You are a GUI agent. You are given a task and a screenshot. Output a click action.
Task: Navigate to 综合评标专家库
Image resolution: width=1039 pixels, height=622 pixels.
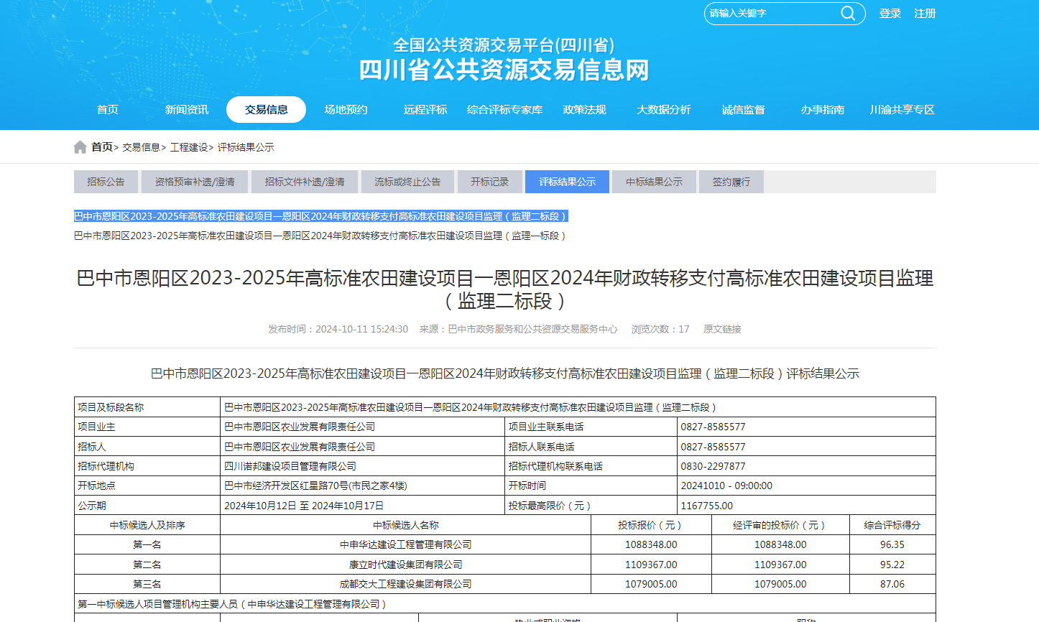[x=504, y=110]
